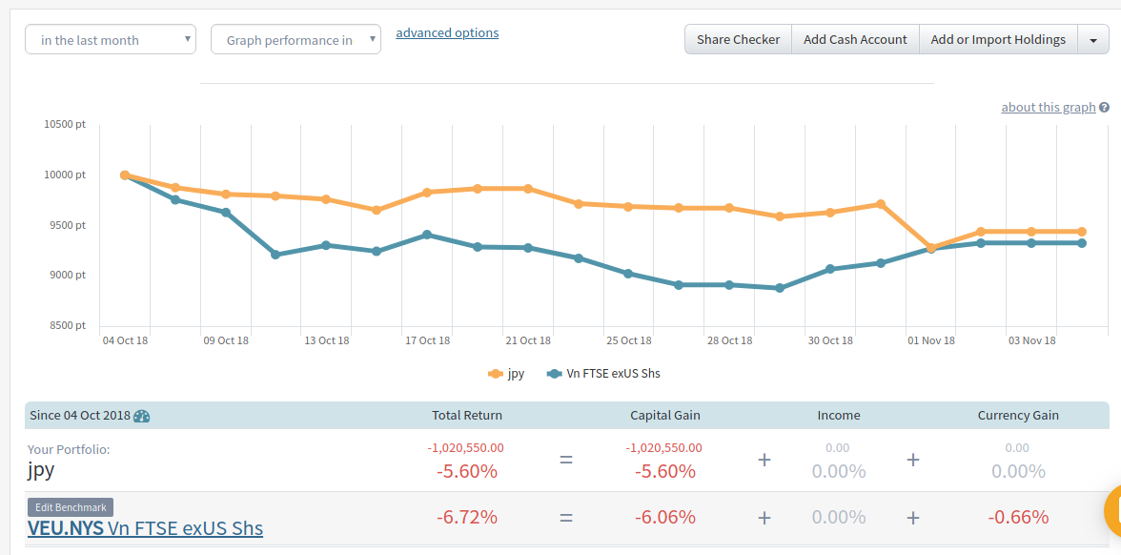
Task: Click the first data point at 10000 pt
Action: (x=125, y=175)
